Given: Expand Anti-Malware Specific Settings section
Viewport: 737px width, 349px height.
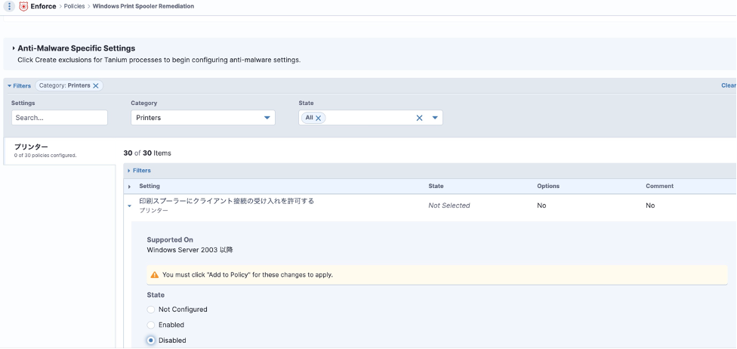Looking at the screenshot, I should tap(14, 48).
